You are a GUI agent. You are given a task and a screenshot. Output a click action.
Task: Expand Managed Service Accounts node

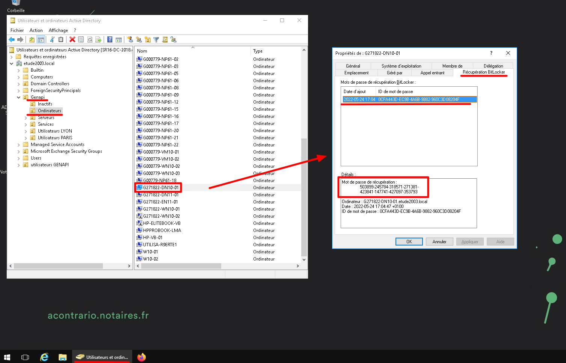[x=19, y=145]
